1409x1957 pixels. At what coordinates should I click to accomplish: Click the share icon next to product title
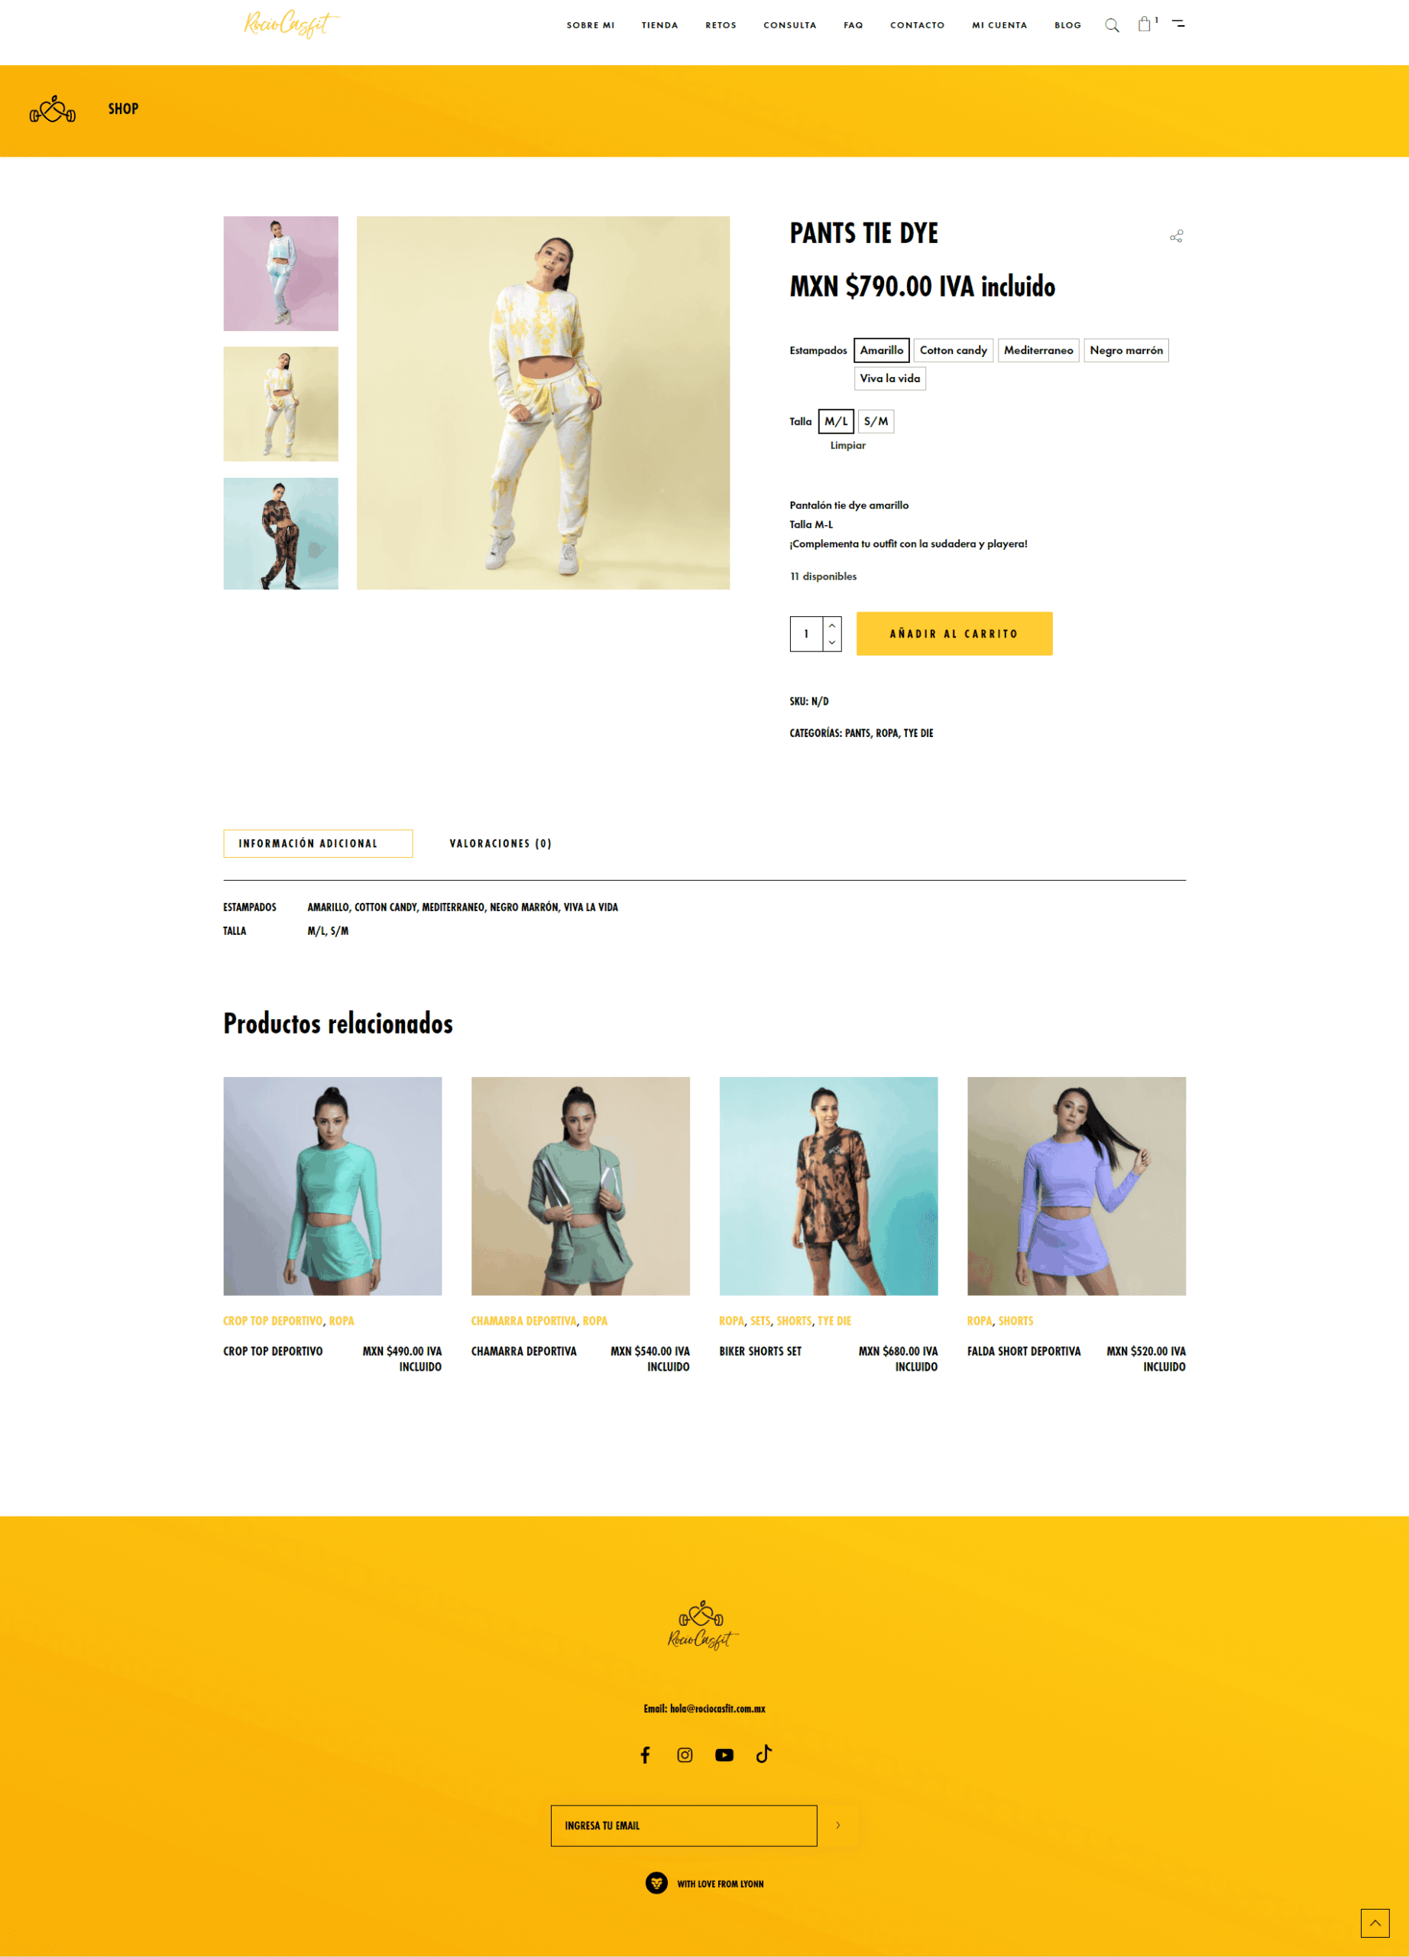(x=1176, y=235)
